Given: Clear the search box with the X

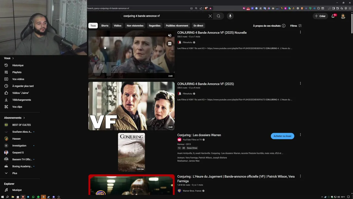Looking at the screenshot, I should (210, 16).
